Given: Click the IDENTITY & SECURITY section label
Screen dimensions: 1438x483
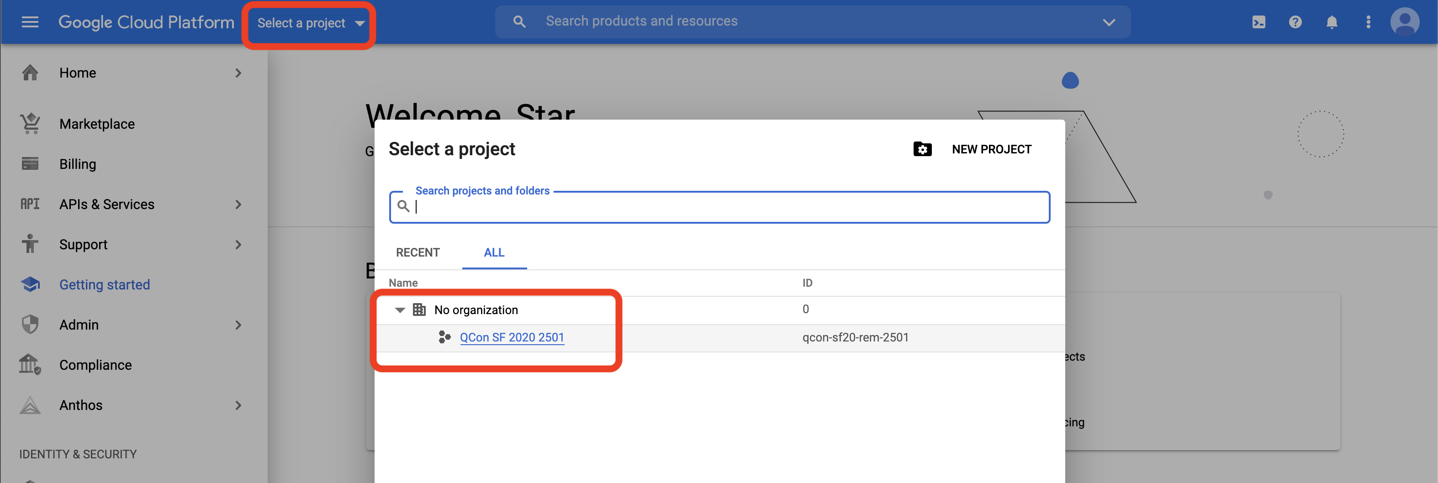Looking at the screenshot, I should pos(78,454).
